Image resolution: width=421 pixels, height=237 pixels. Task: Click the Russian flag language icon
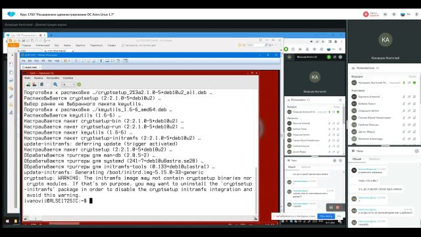[403, 14]
